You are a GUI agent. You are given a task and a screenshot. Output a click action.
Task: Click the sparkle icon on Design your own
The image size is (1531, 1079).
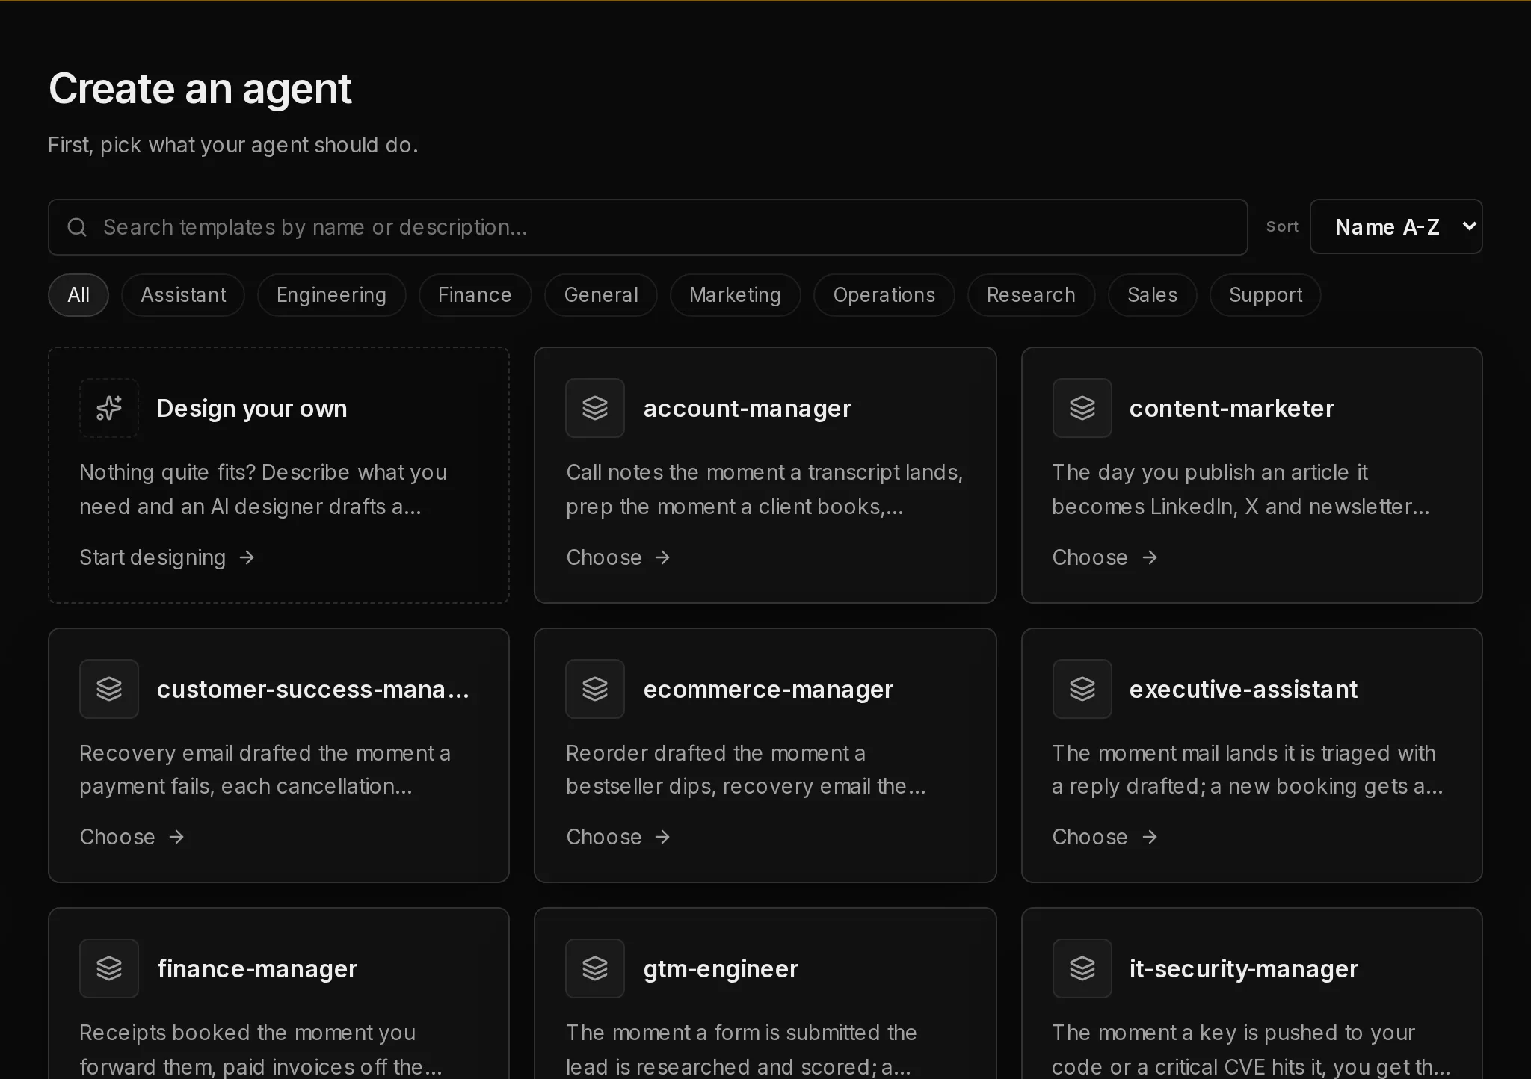pyautogui.click(x=109, y=408)
